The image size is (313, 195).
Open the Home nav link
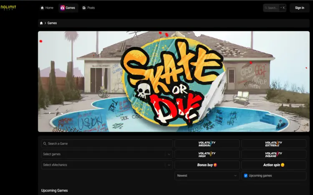click(x=47, y=8)
